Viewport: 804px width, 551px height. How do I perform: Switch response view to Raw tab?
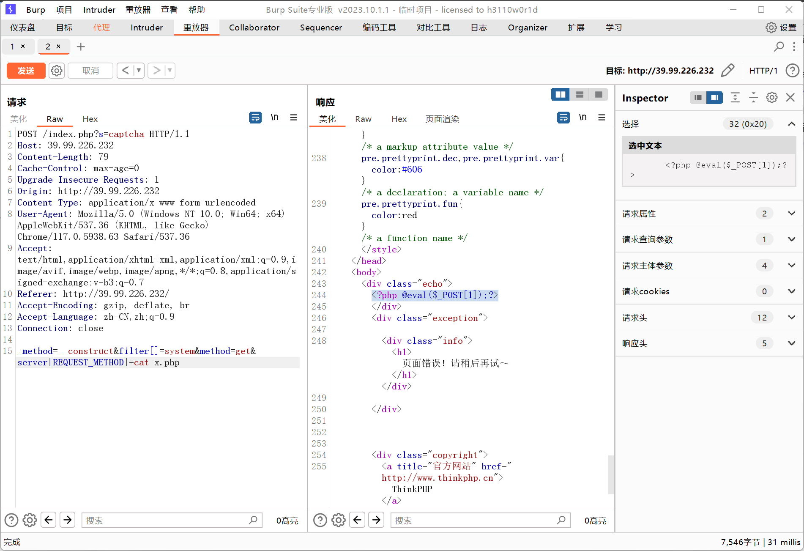(x=363, y=119)
